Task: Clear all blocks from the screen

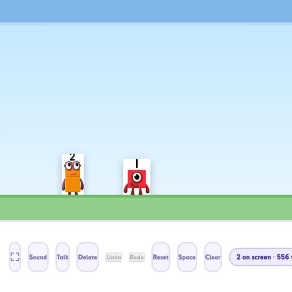Action: coord(213,257)
